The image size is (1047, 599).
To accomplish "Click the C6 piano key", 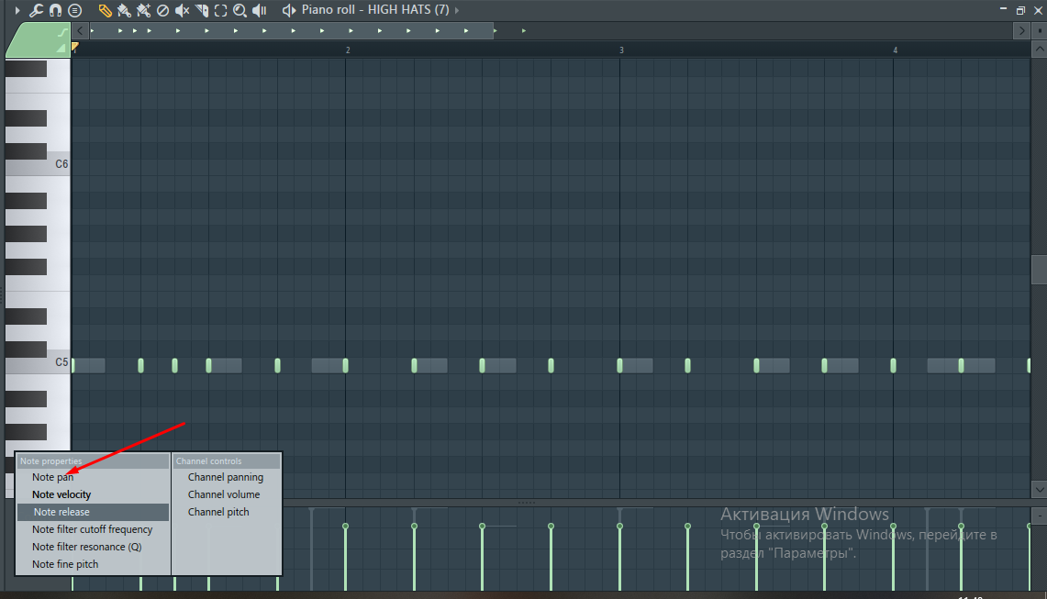I will pos(38,163).
